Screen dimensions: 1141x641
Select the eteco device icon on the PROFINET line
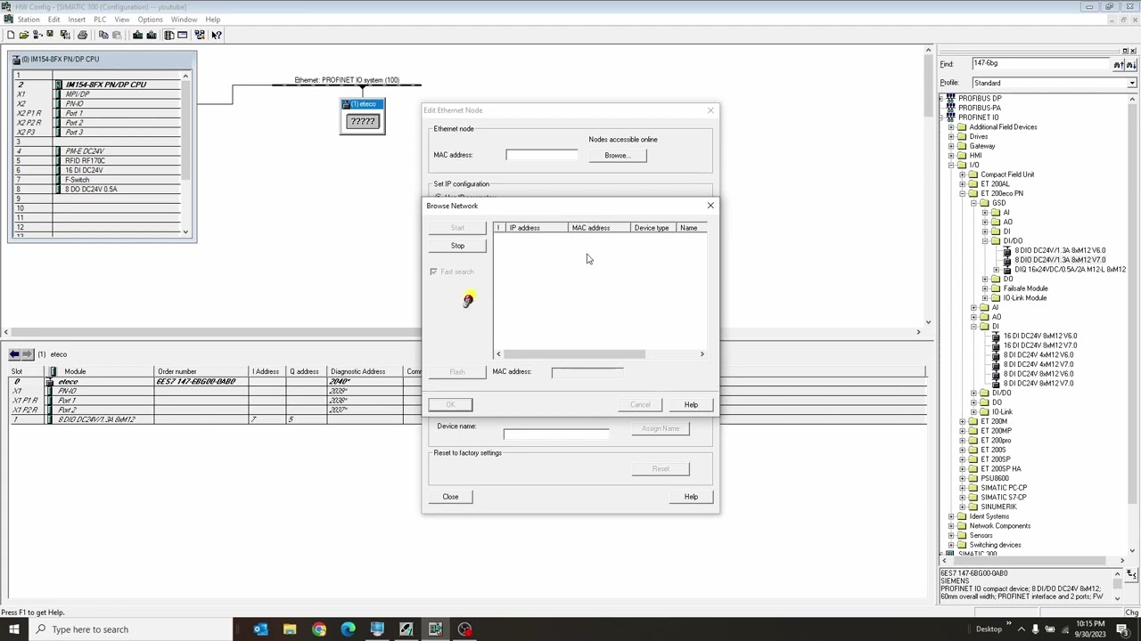pos(363,117)
